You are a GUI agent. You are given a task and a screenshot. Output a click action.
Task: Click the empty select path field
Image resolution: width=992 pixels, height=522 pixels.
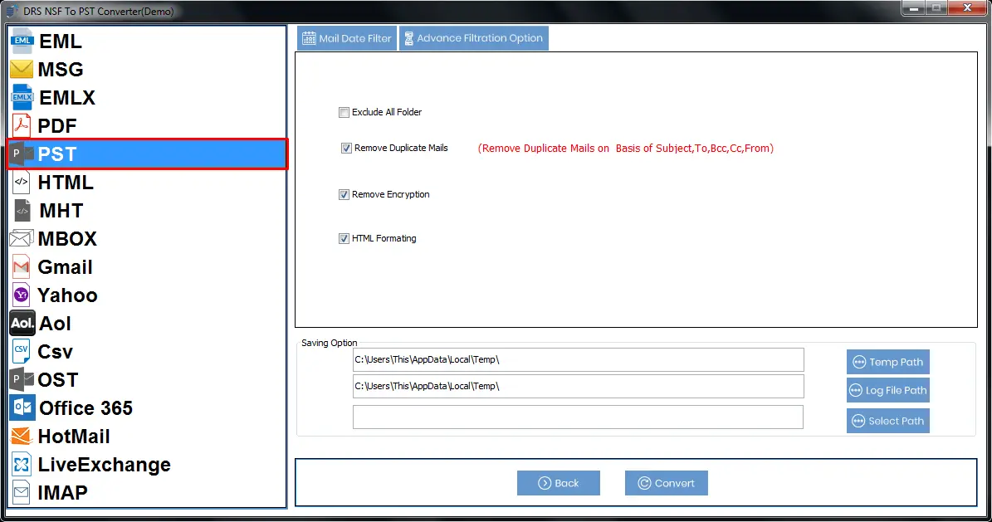coord(579,417)
